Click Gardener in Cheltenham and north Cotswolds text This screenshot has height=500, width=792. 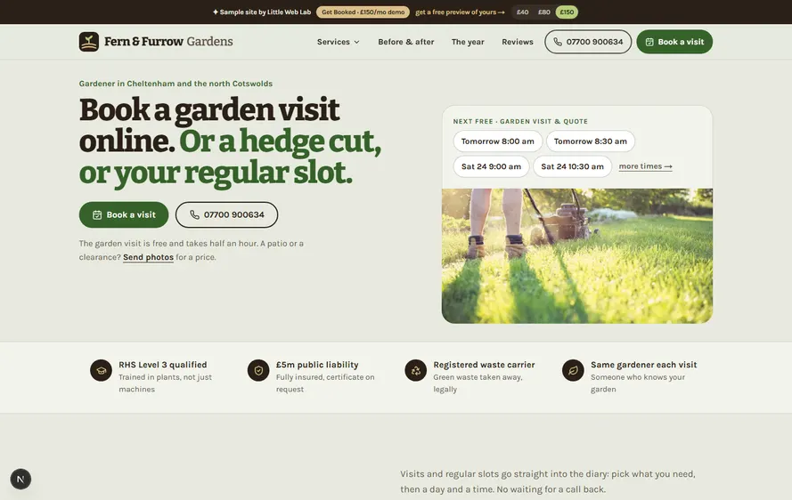click(x=176, y=84)
